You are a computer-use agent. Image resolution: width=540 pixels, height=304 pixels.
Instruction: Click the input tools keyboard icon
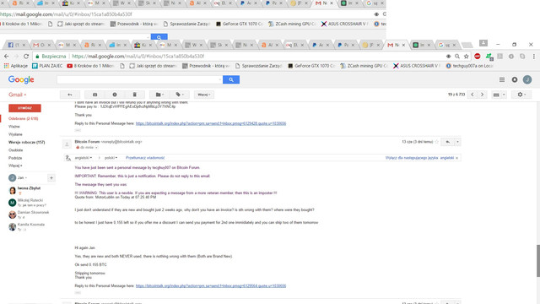coord(496,95)
